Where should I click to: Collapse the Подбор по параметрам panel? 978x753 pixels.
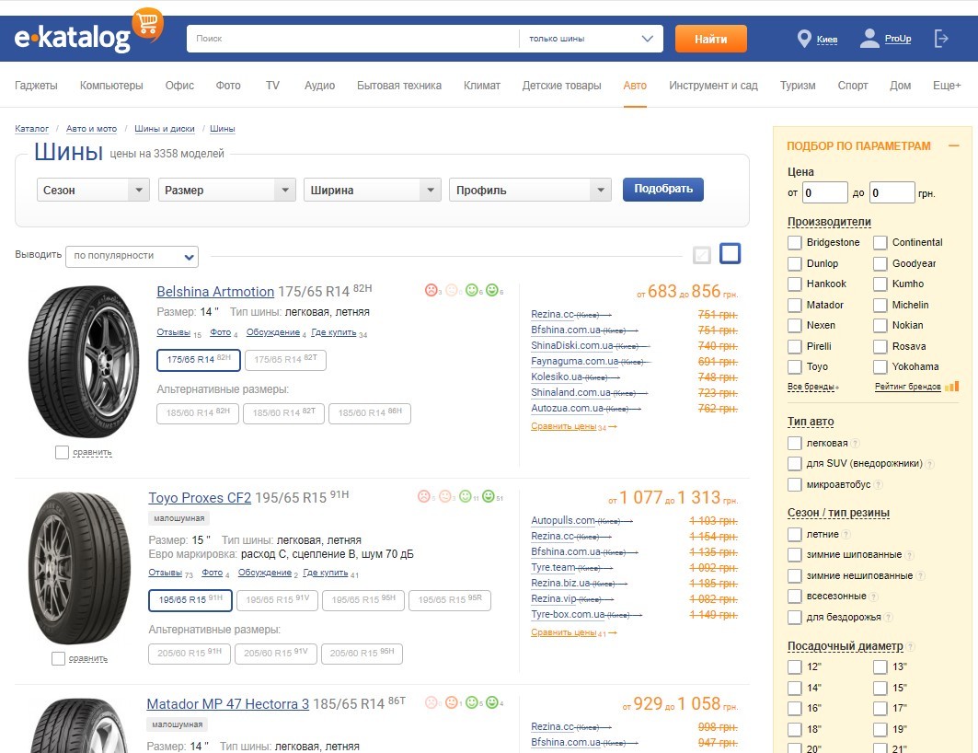(x=953, y=145)
